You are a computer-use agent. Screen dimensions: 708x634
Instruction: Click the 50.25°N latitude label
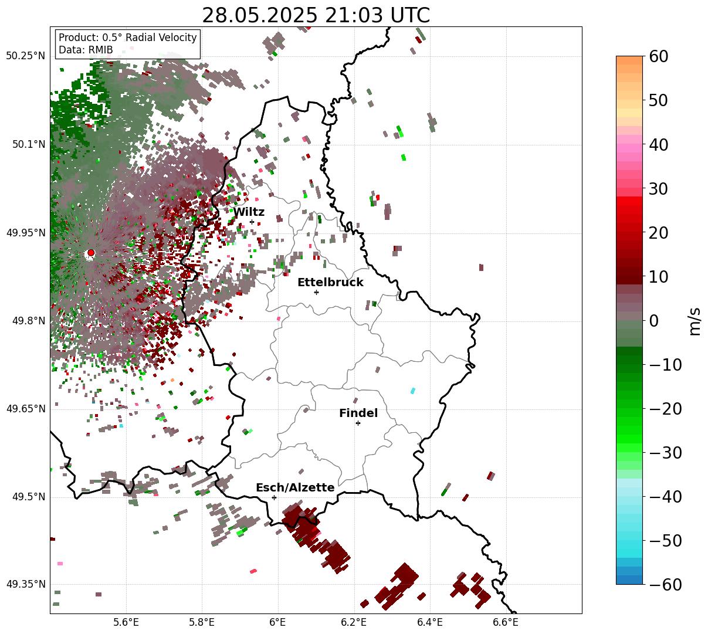click(25, 56)
